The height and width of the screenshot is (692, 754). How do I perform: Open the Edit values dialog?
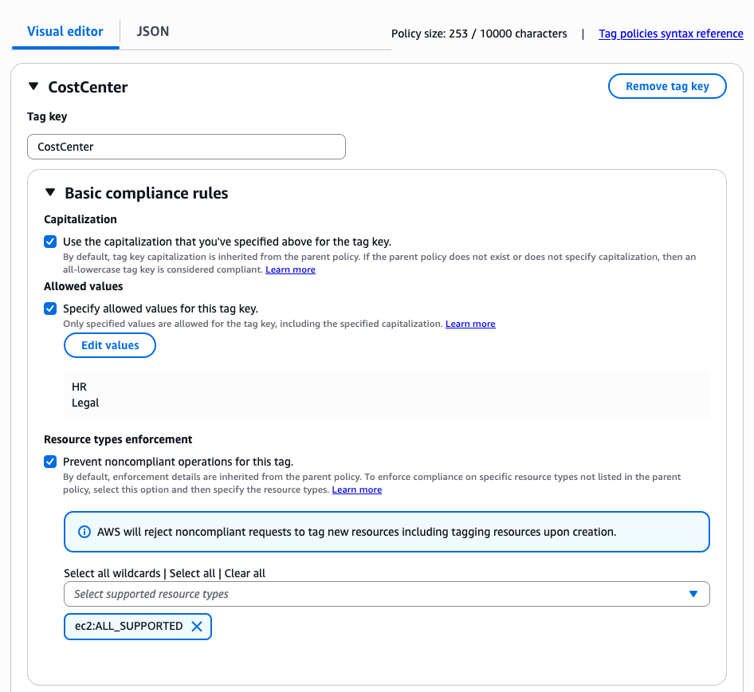109,345
